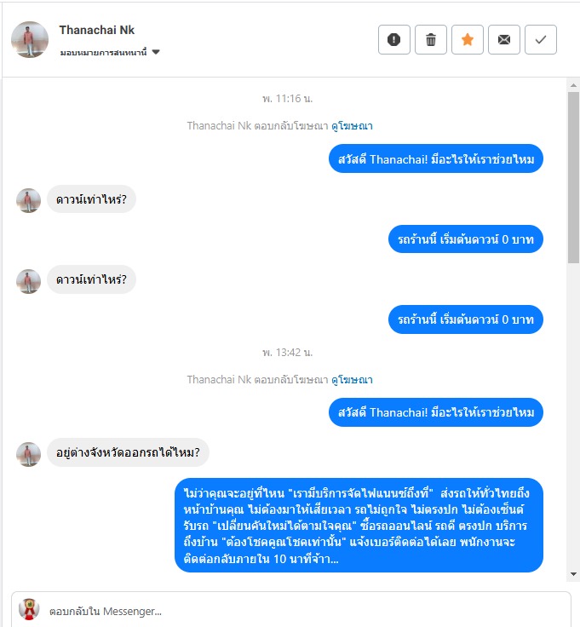
Task: Click the scrollbar up arrow
Action: pyautogui.click(x=573, y=85)
